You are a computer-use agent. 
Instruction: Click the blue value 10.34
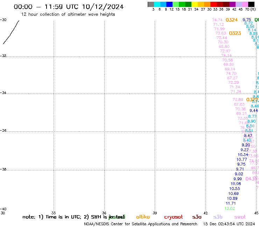[243, 155]
